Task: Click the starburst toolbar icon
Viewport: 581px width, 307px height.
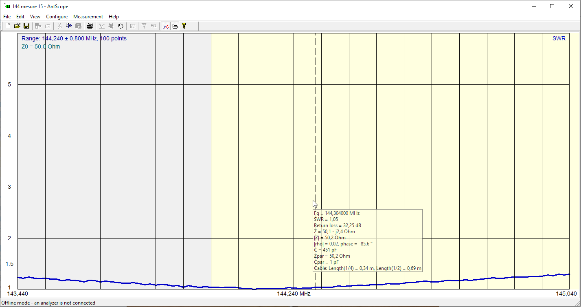Action: (x=111, y=26)
